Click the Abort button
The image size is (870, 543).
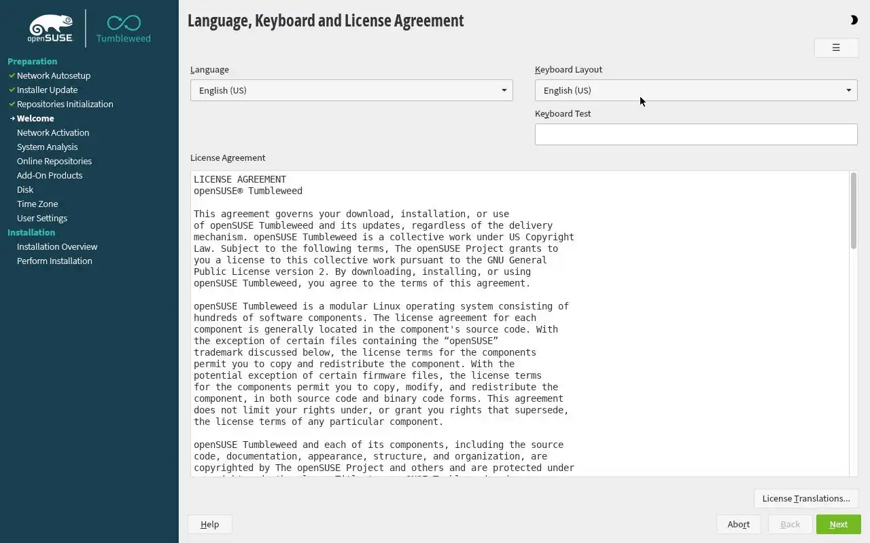click(x=739, y=524)
